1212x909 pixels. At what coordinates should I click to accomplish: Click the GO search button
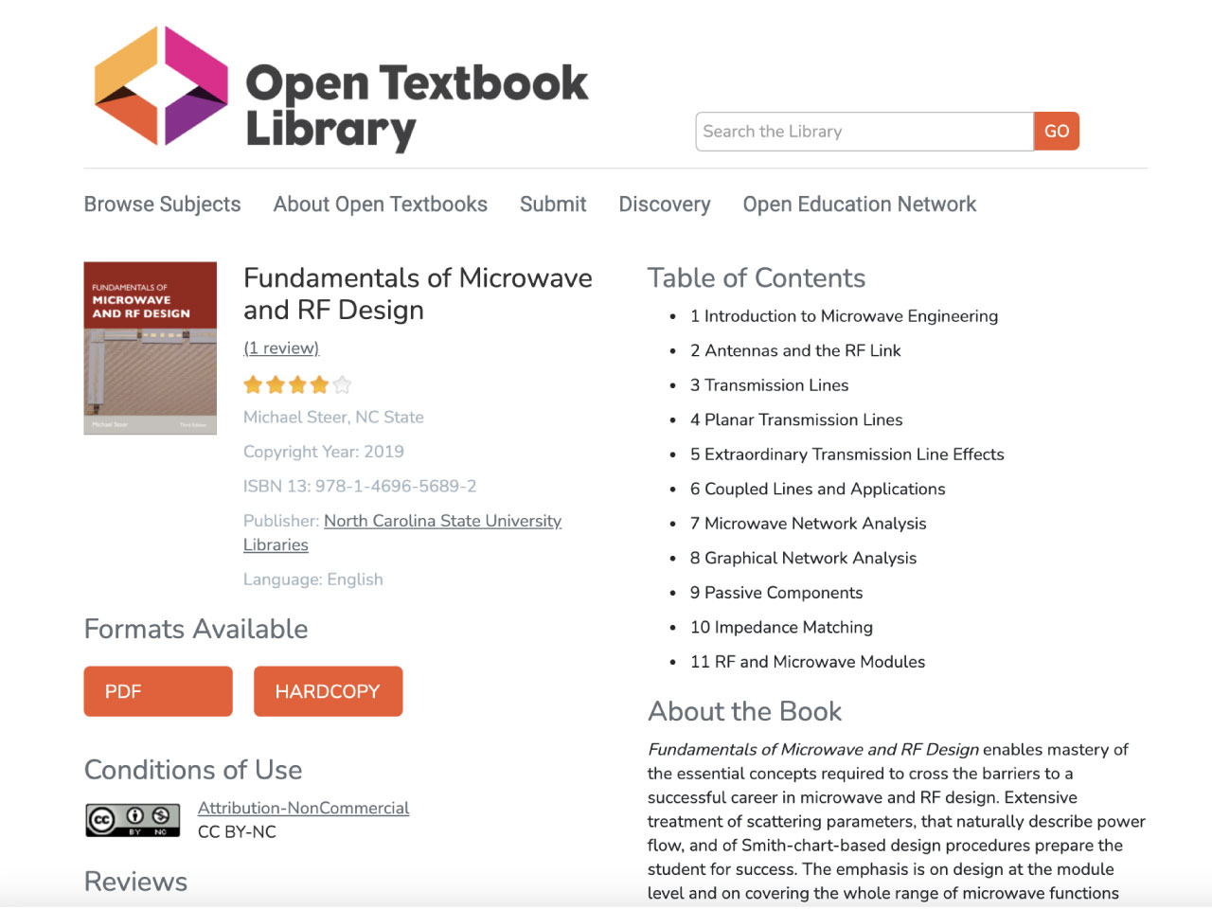click(x=1057, y=132)
